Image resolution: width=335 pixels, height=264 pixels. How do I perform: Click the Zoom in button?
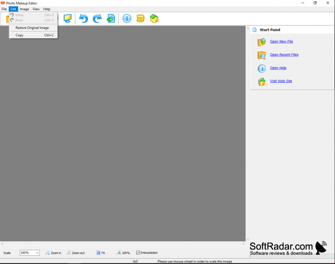(54, 253)
